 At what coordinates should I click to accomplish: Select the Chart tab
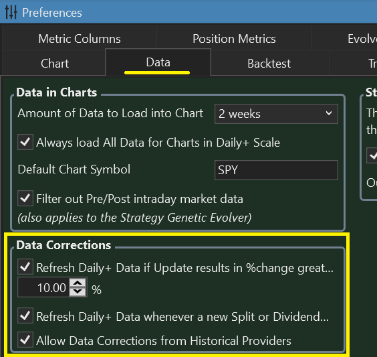(x=55, y=64)
